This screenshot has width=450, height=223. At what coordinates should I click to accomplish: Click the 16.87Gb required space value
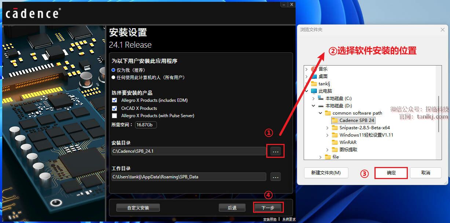[146, 125]
